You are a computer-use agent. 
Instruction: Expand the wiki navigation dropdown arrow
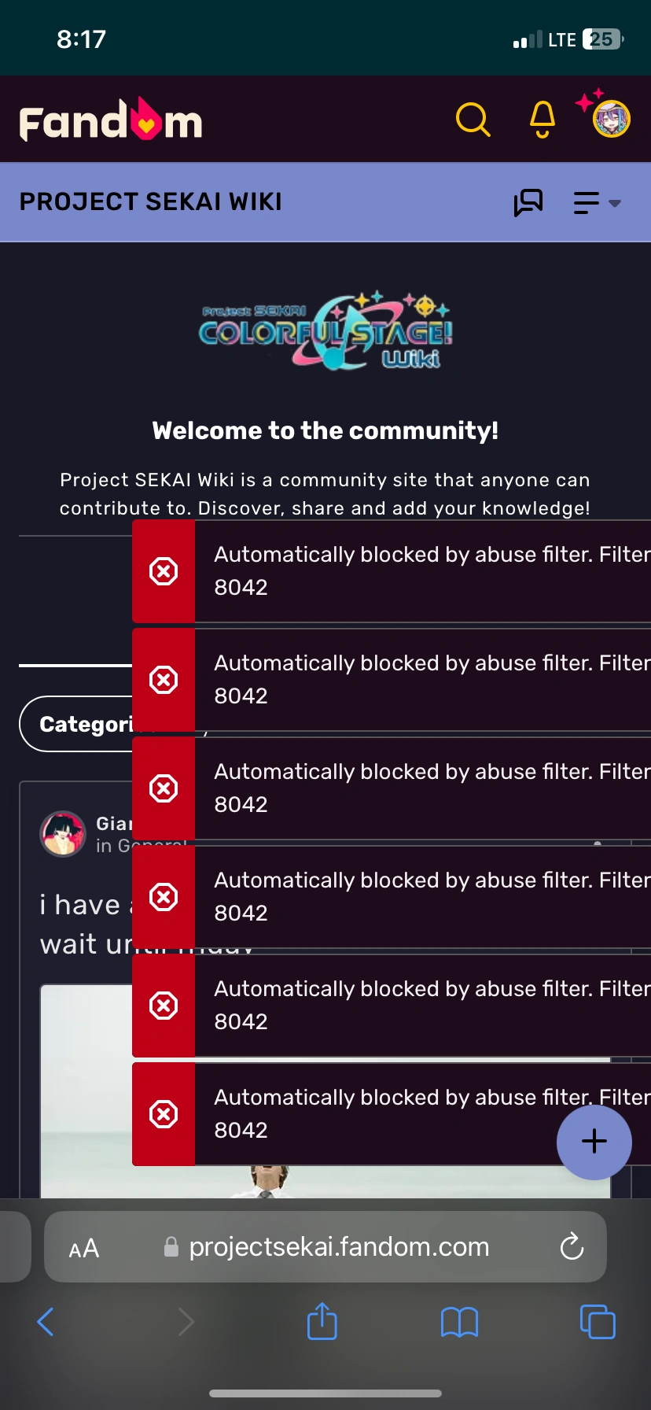point(616,204)
